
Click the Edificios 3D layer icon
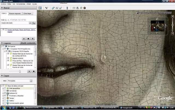coord(8,93)
